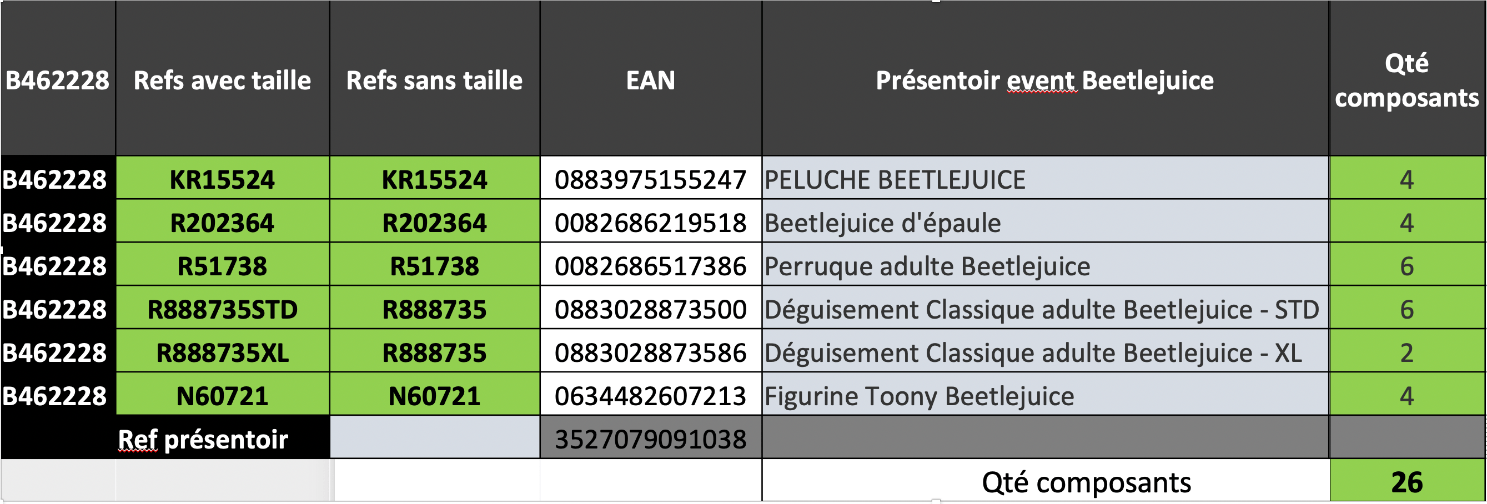Click the EAN column header
The image size is (1487, 504).
pyautogui.click(x=651, y=80)
